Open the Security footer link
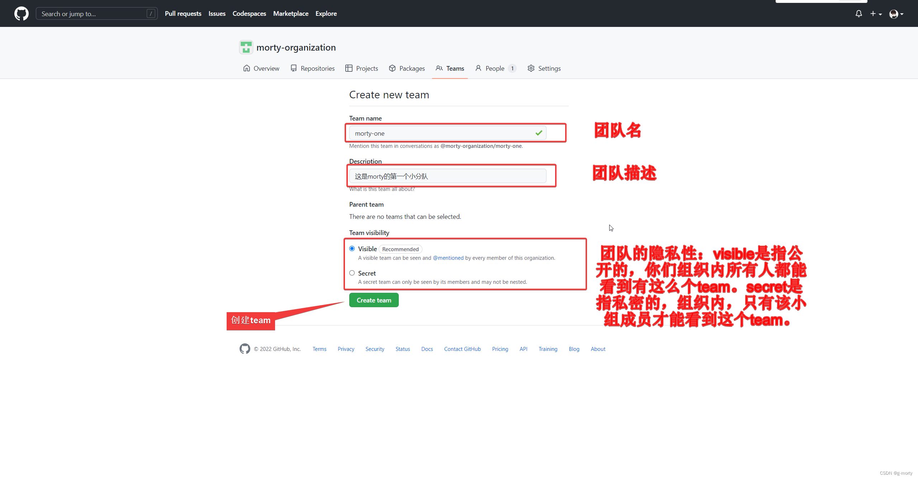Image resolution: width=918 pixels, height=479 pixels. click(375, 349)
